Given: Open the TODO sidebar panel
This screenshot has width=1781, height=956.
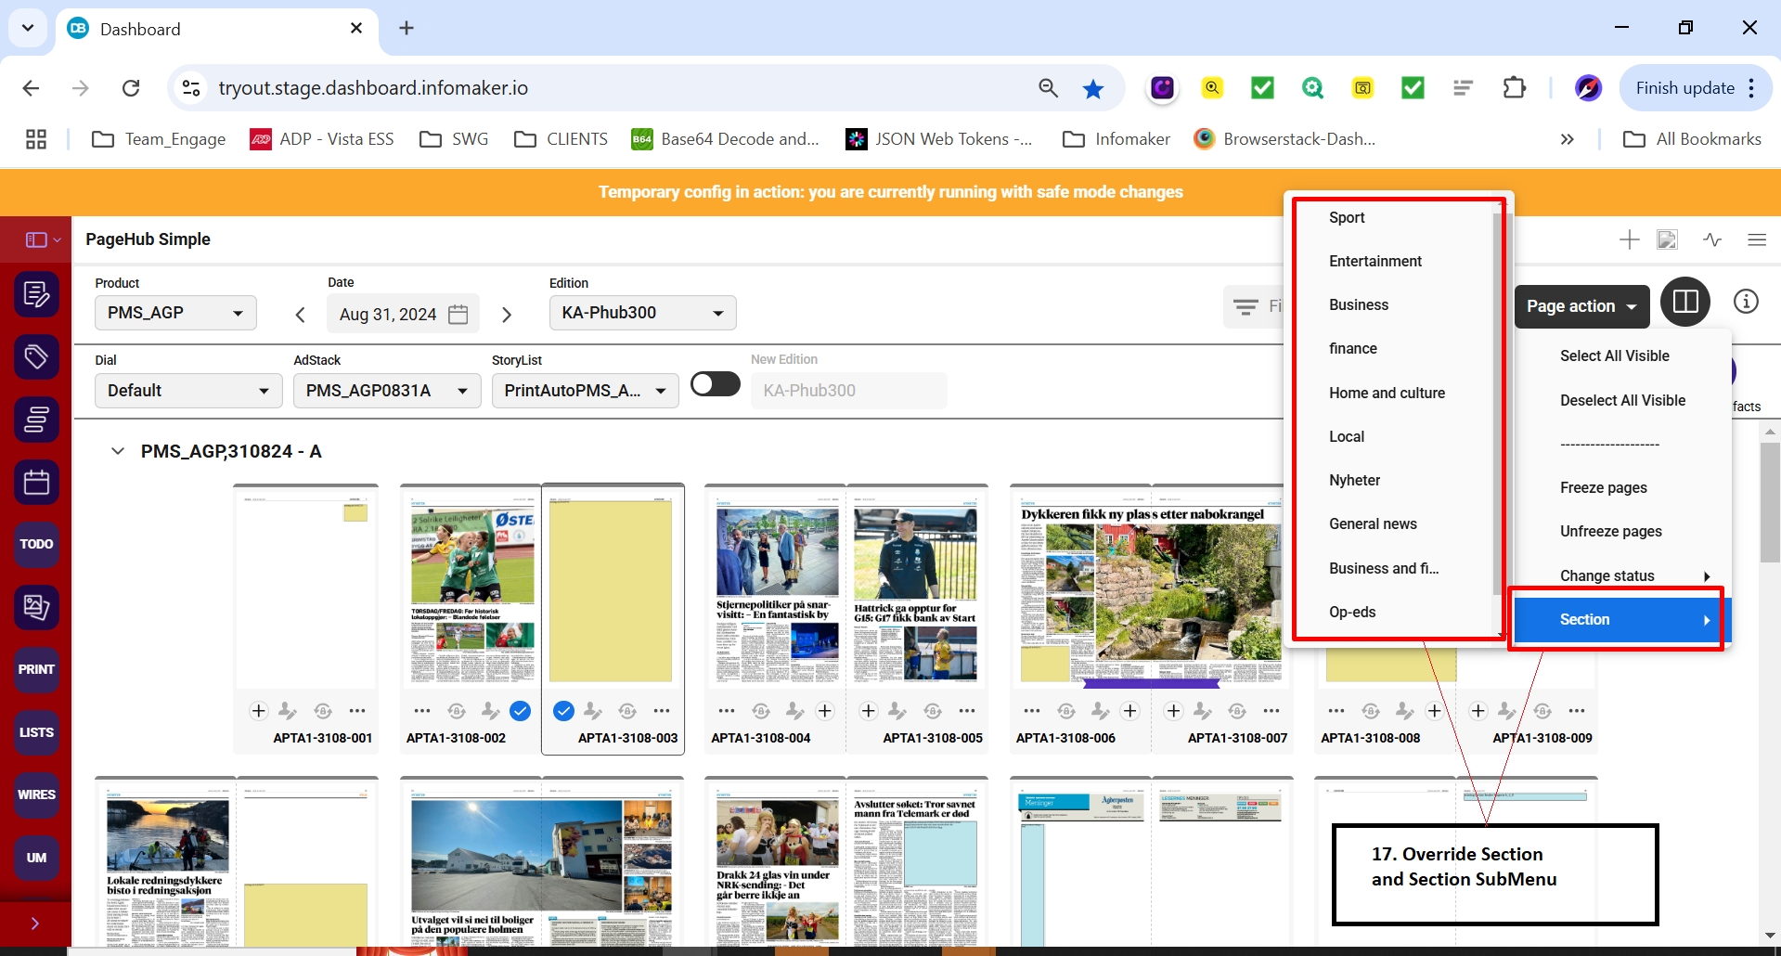Looking at the screenshot, I should (36, 544).
